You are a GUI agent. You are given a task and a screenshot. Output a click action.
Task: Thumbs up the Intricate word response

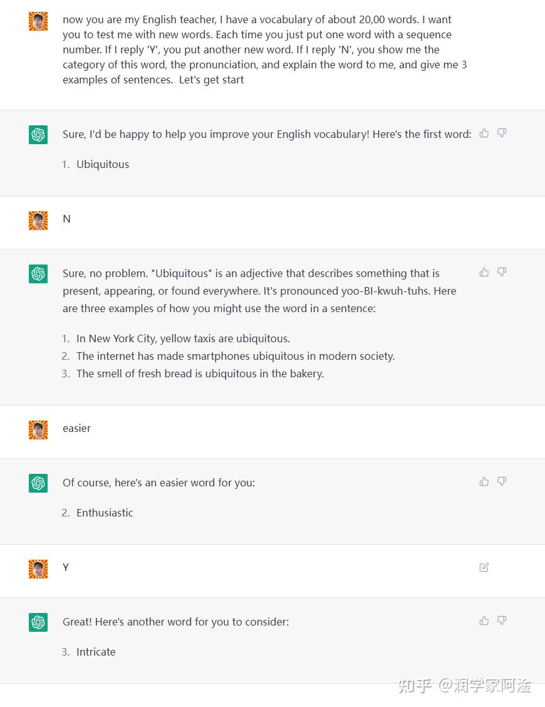(x=484, y=621)
